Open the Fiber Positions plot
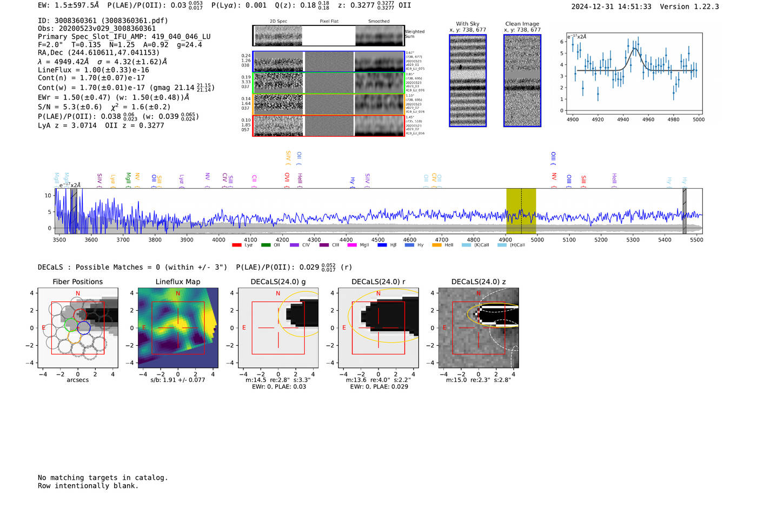757x515 pixels. tap(78, 328)
